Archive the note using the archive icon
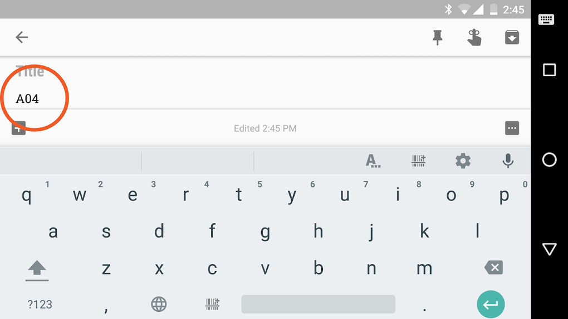The image size is (568, 319). point(512,38)
